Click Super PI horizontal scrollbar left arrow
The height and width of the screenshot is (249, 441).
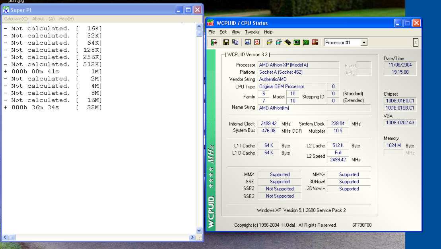[5, 237]
